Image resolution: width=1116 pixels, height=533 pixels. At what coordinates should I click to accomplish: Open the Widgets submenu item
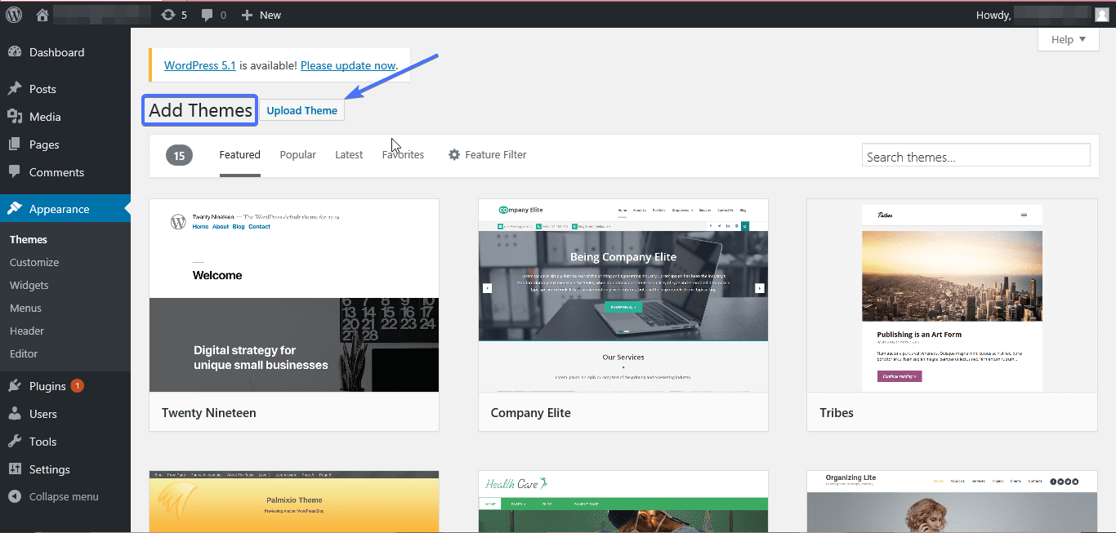pyautogui.click(x=29, y=285)
